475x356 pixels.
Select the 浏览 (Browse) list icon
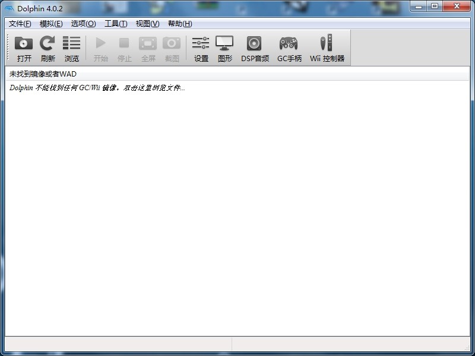71,43
